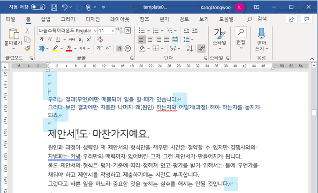This screenshot has width=318, height=193.
Task: Toggle underline formatting
Action: pyautogui.click(x=58, y=39)
